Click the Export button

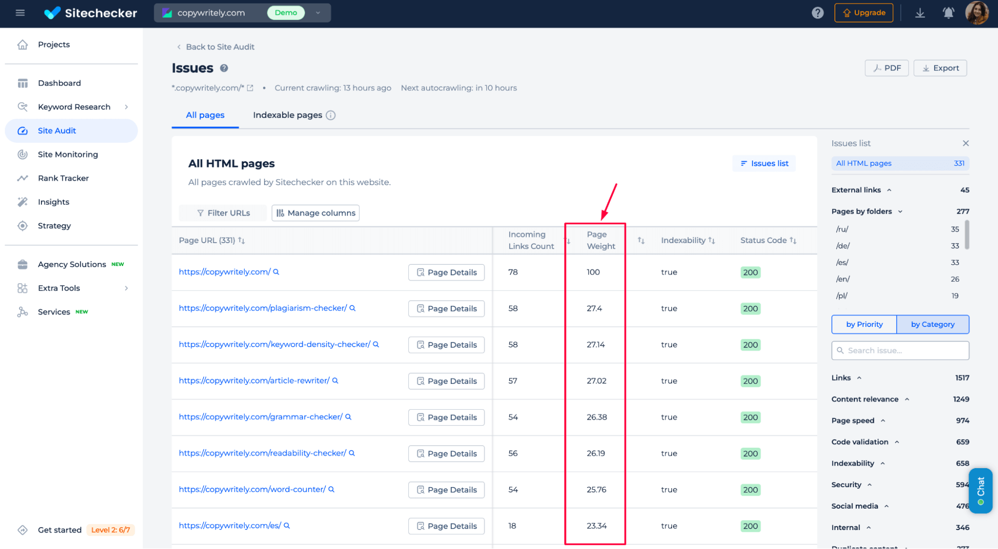tap(940, 68)
